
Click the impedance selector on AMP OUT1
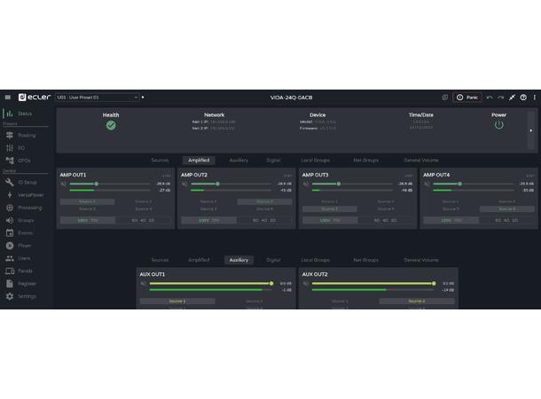coord(143,220)
